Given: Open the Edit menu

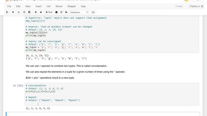Looking at the screenshot, I should click(18, 6).
